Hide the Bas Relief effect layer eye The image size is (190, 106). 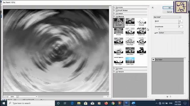coord(153,59)
